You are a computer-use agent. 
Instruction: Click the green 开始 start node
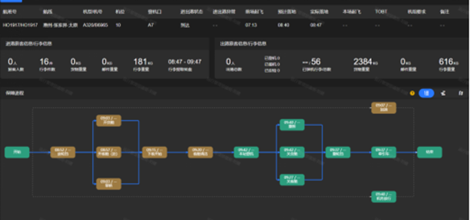point(17,152)
